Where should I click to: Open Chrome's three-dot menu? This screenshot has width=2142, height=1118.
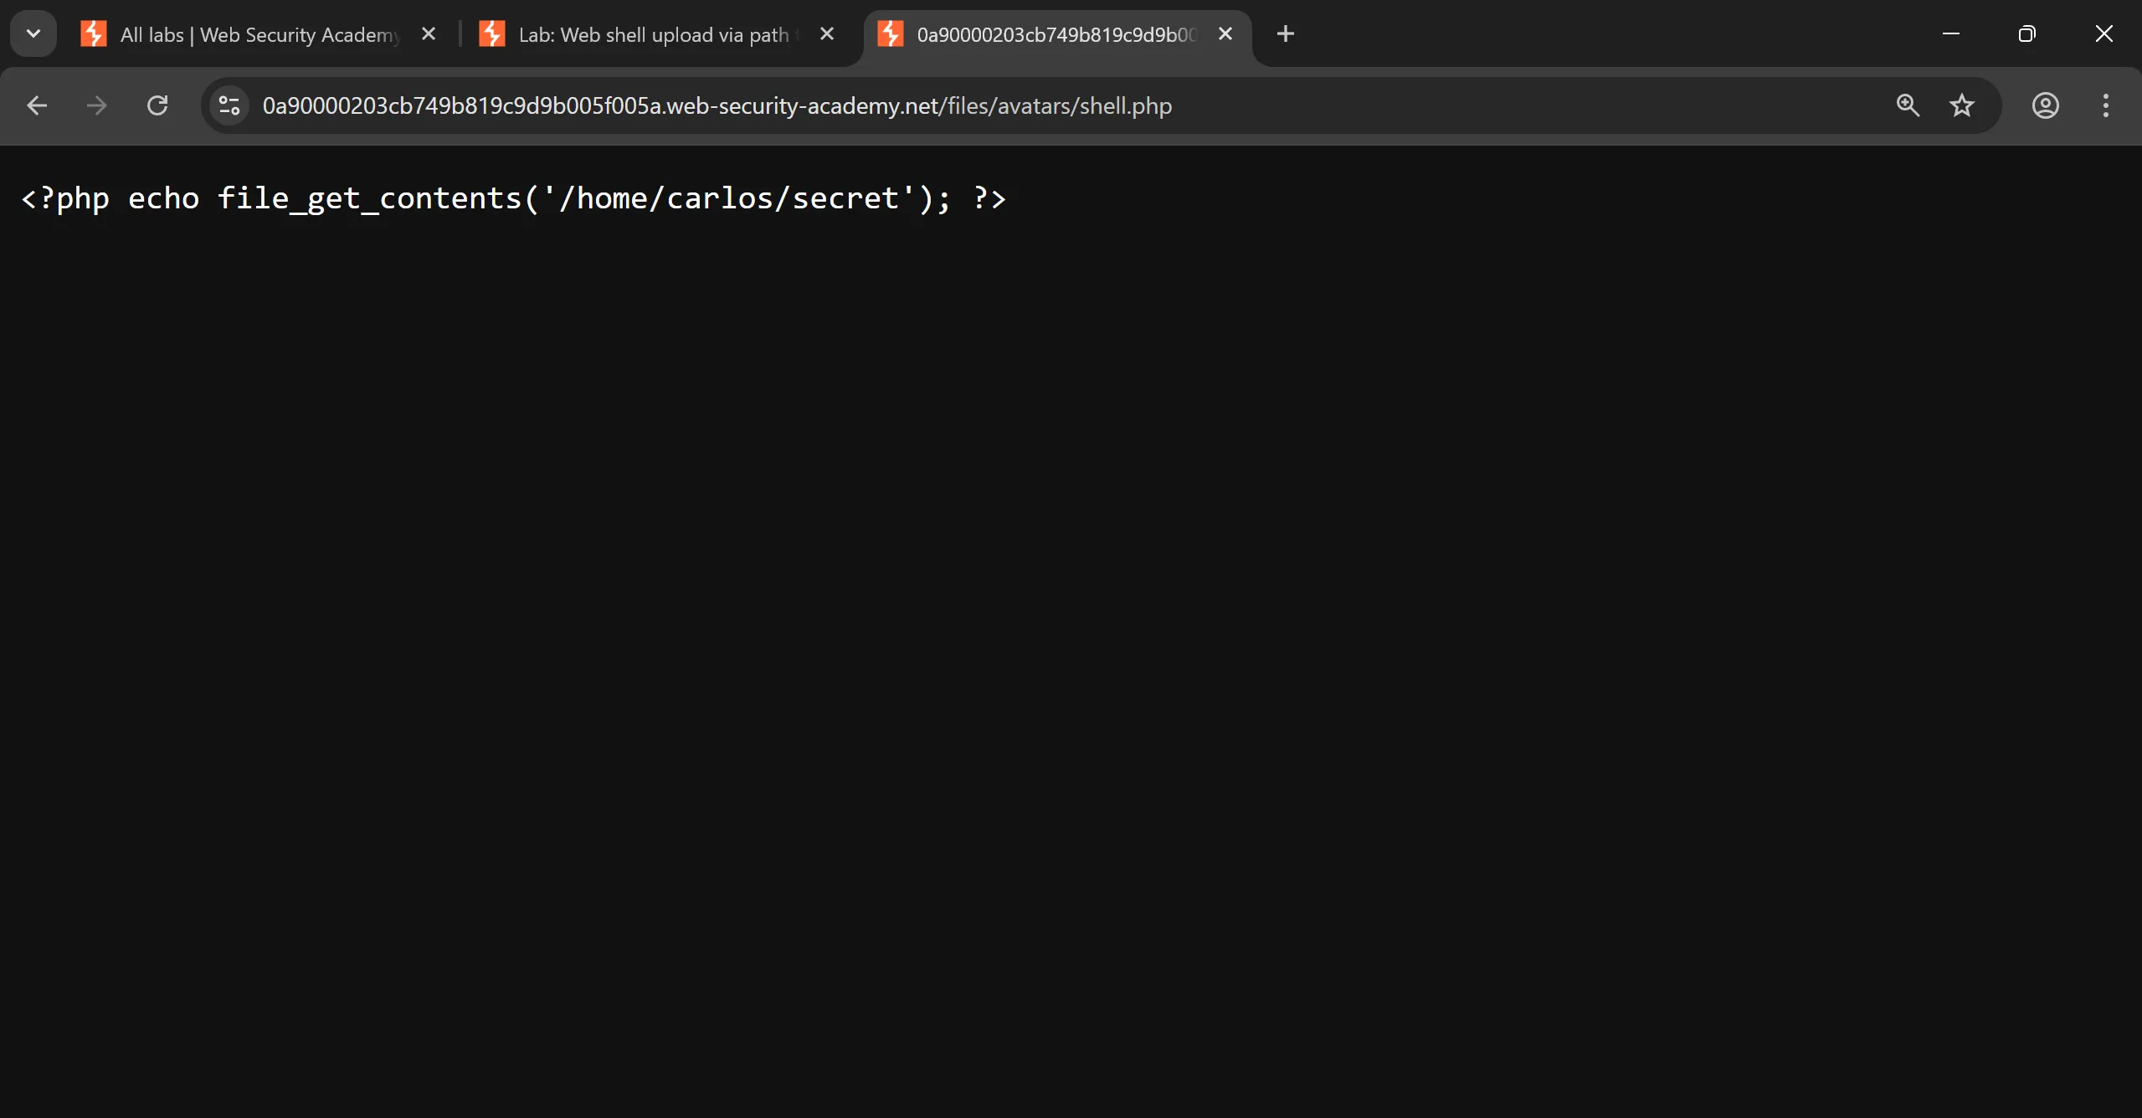pyautogui.click(x=2105, y=105)
